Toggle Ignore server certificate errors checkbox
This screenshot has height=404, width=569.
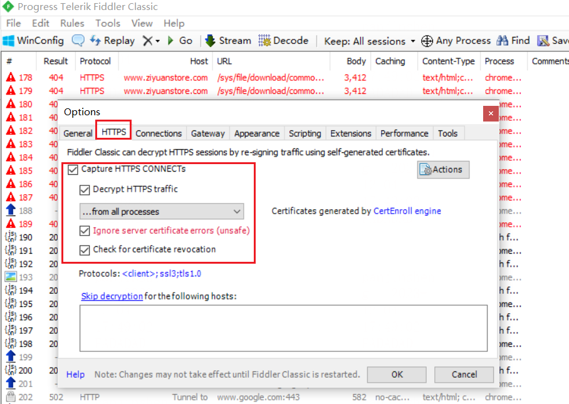coord(85,231)
